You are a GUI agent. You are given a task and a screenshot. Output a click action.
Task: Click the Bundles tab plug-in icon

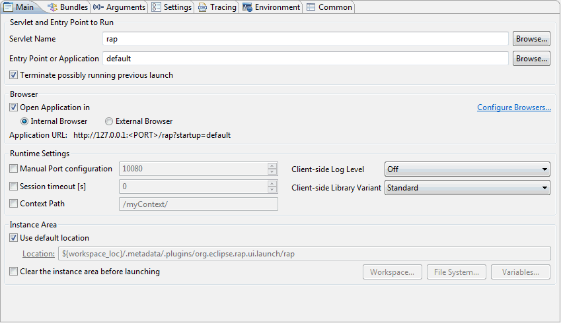coord(53,7)
